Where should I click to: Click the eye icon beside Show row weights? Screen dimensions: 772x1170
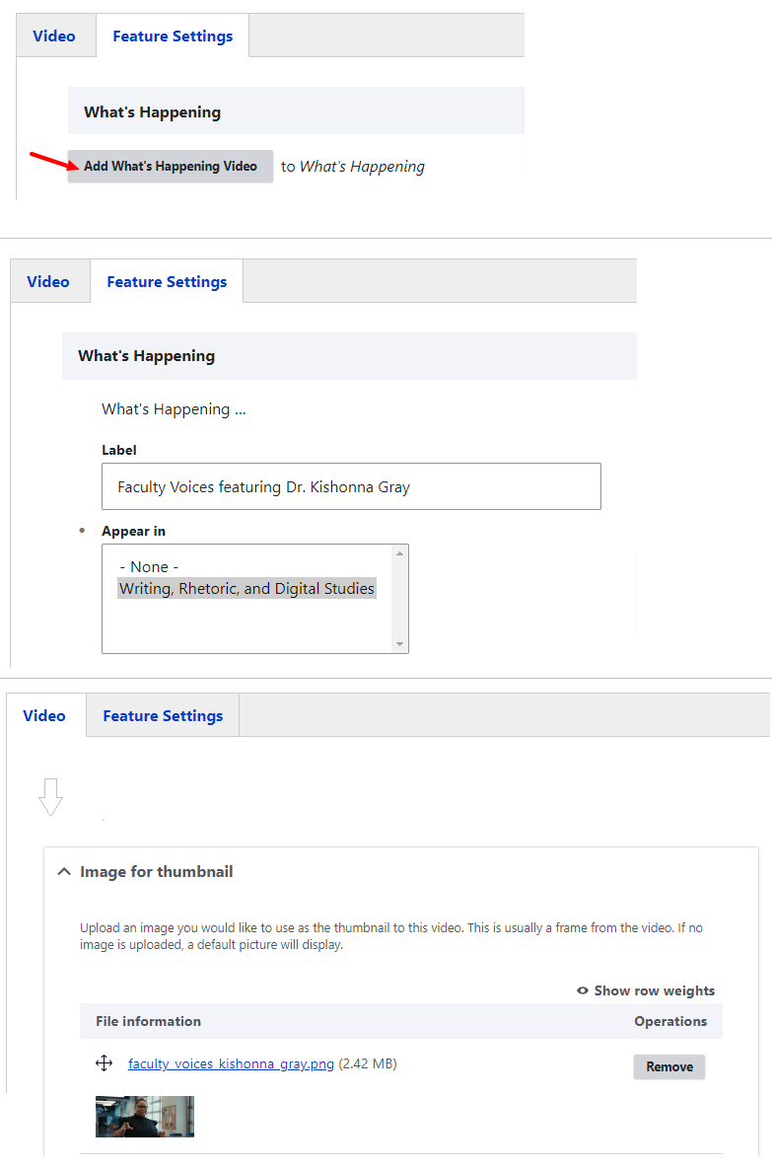[x=583, y=990]
